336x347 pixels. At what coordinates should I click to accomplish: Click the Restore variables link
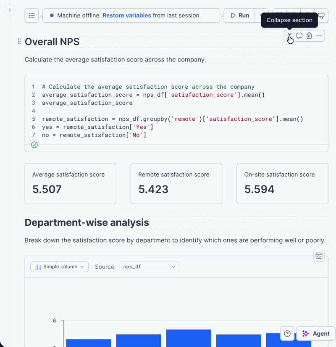pos(127,16)
